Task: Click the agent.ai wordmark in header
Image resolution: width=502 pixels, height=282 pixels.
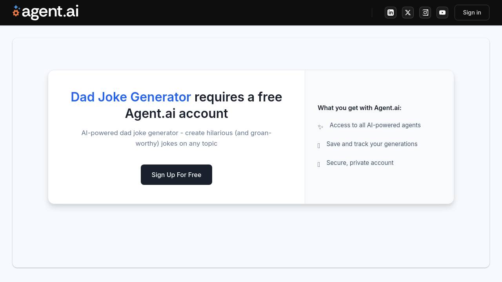Action: [50, 12]
